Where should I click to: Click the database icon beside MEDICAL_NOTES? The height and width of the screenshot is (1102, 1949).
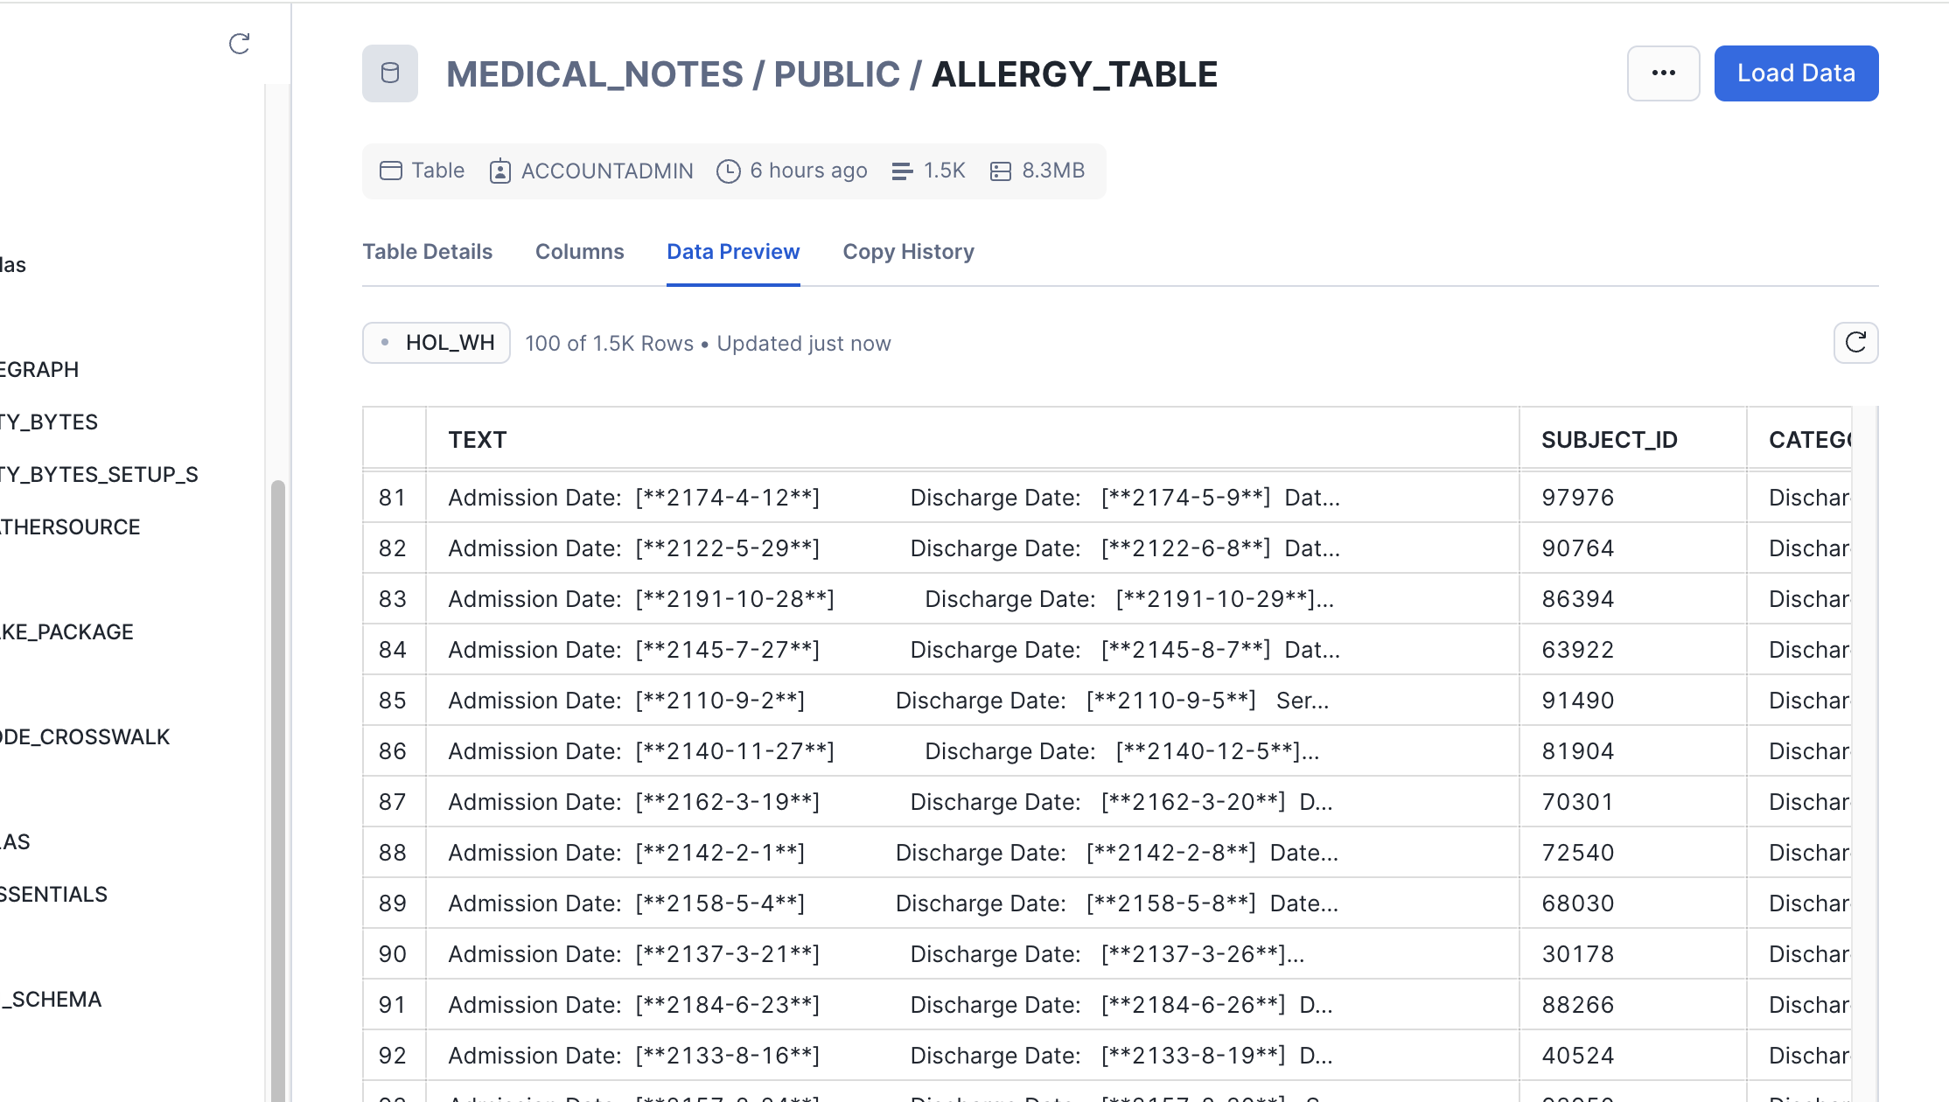tap(390, 73)
